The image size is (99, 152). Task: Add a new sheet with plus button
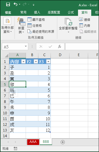coord(63,142)
